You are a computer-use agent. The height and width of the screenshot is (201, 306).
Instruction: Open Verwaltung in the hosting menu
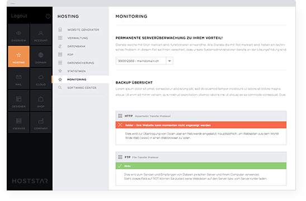(x=81, y=38)
